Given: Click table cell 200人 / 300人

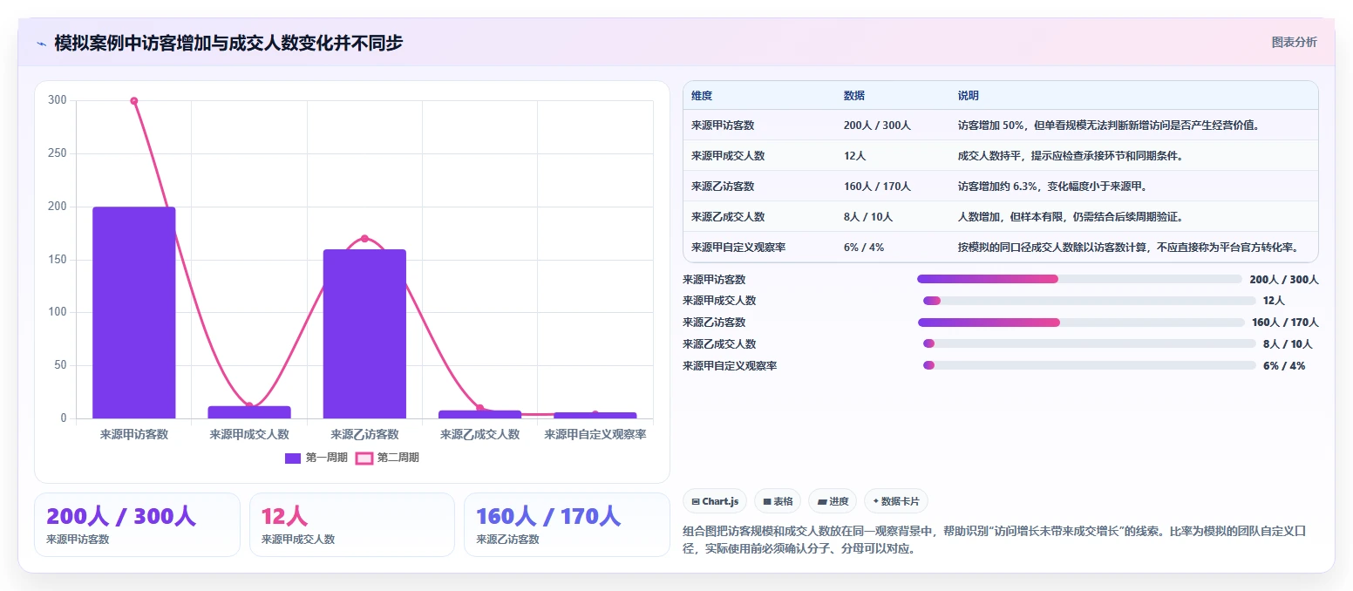Looking at the screenshot, I should pyautogui.click(x=877, y=126).
